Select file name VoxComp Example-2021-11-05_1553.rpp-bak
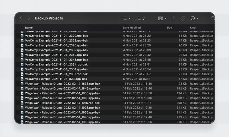 point(56,79)
